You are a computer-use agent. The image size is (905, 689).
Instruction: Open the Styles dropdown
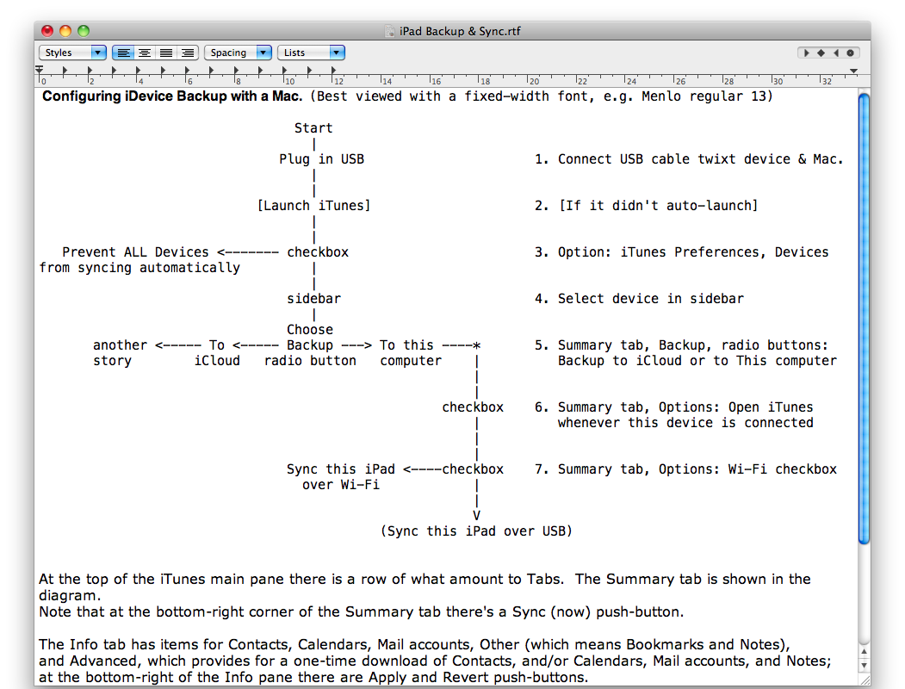coord(72,53)
